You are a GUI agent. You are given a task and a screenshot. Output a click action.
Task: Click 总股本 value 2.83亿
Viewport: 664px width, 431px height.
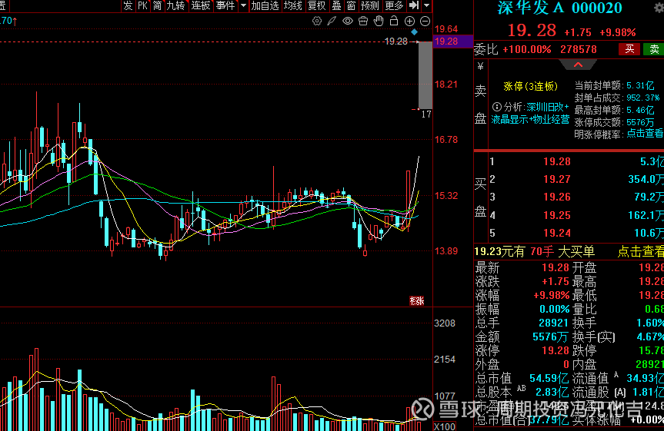(x=552, y=392)
